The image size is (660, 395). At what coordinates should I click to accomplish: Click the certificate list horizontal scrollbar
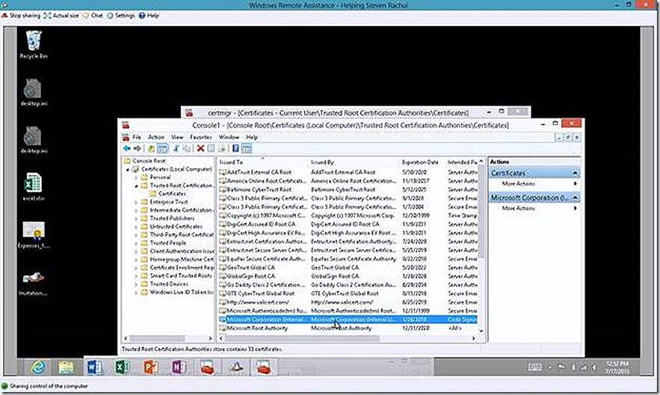pos(302,339)
